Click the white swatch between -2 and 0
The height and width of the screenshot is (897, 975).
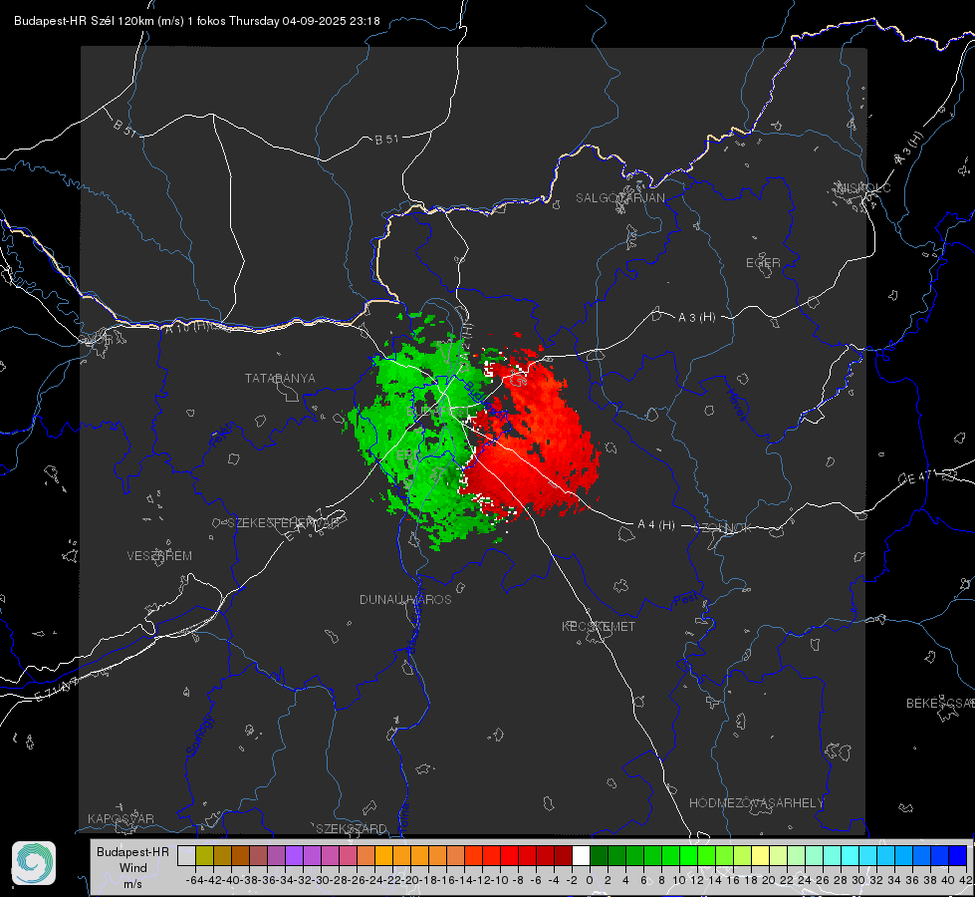pos(581,855)
